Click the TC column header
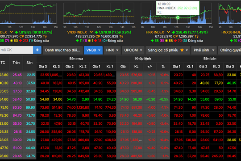241x161 pixels. (x=3, y=63)
